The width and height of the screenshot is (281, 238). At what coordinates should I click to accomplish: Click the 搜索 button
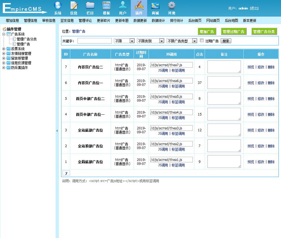click(x=226, y=41)
